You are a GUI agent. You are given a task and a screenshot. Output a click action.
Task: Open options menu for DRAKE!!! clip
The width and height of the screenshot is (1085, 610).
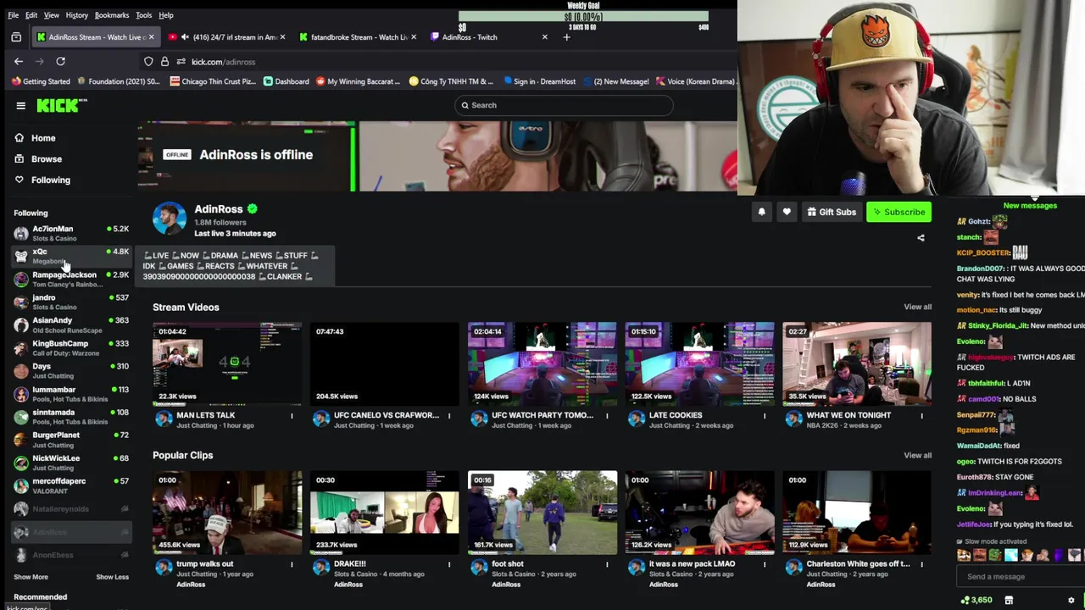[x=449, y=563]
